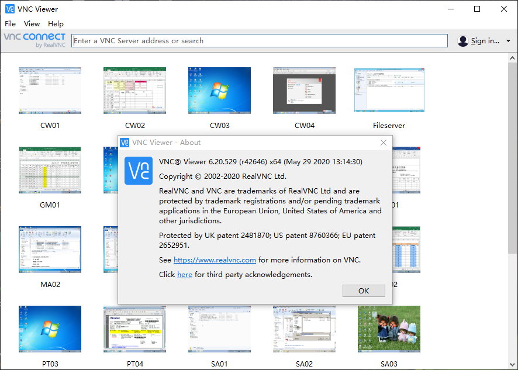The width and height of the screenshot is (518, 370).
Task: Open the https://www.realvnc.com link
Action: [x=215, y=260]
